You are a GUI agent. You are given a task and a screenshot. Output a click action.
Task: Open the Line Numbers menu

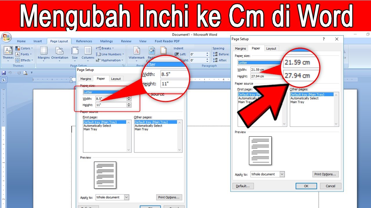(110, 54)
